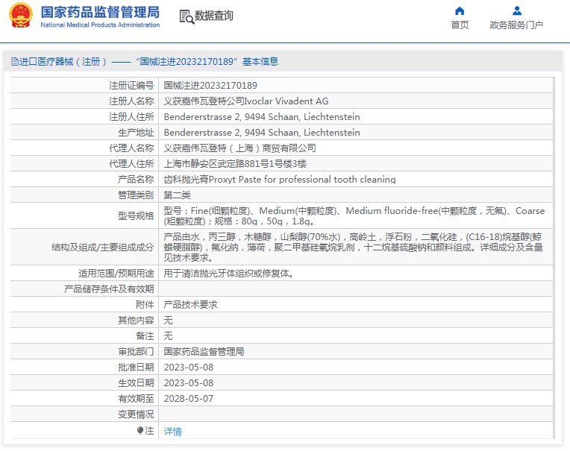
Task: Click product name Proxyt Paste value
Action: pyautogui.click(x=280, y=179)
